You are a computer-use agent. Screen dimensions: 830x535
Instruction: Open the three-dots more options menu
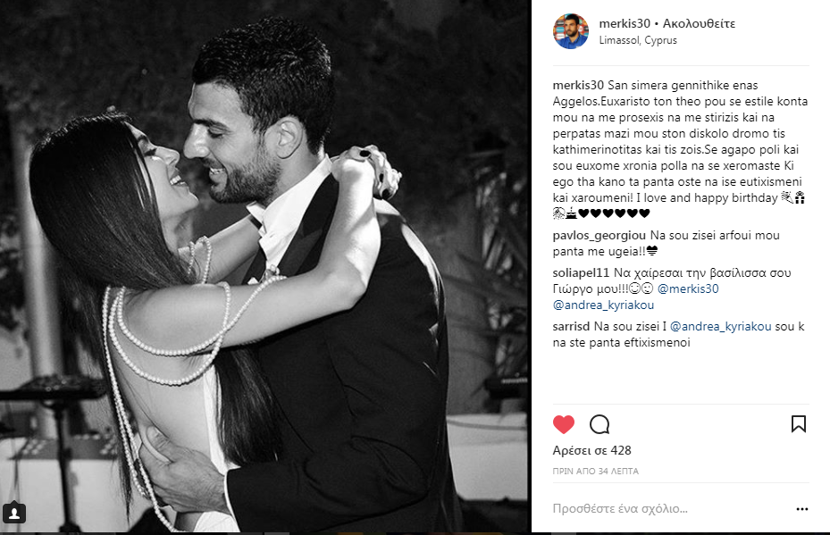point(802,509)
